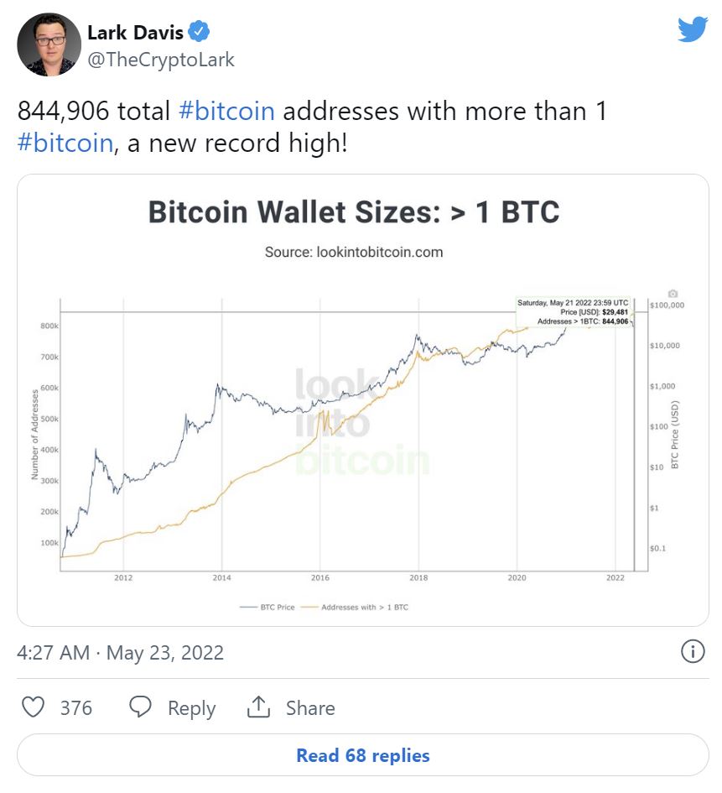Toggle BTC Price legend entry
Image resolution: width=722 pixels, height=793 pixels.
[268, 607]
